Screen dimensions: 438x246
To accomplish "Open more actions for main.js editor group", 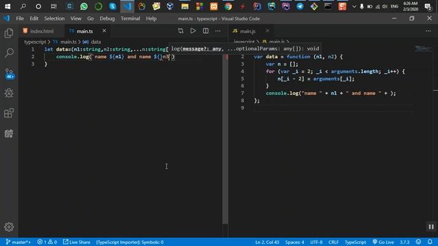I will point(428,31).
